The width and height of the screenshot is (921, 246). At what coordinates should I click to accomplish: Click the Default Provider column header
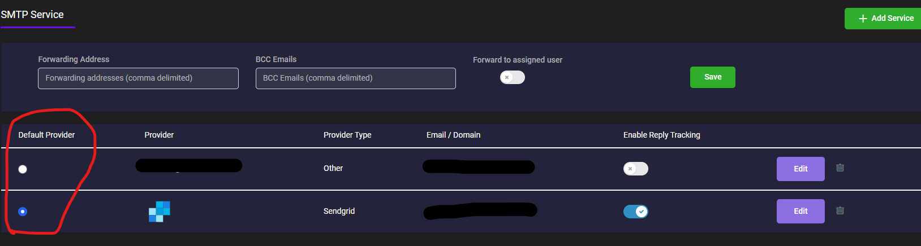pos(46,135)
